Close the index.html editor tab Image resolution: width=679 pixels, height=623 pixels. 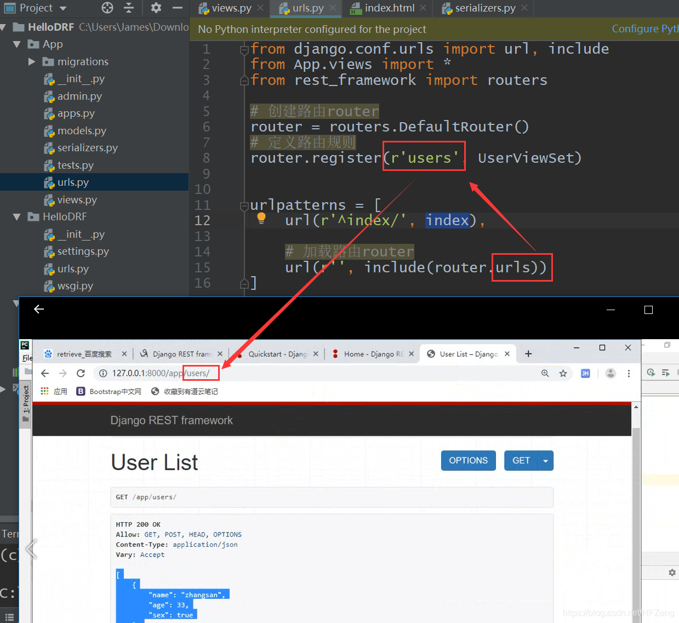(423, 8)
